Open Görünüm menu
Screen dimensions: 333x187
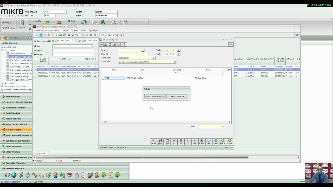39,30
